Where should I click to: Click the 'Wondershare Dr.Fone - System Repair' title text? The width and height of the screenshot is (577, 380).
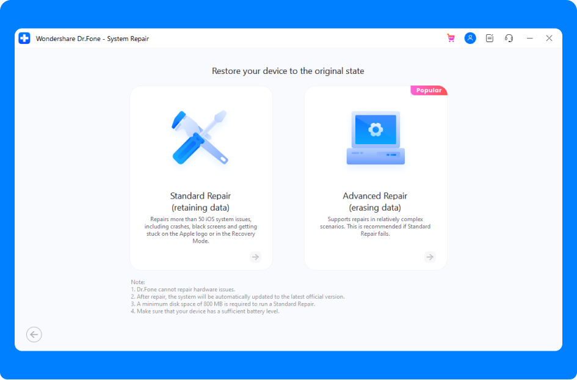click(x=92, y=38)
